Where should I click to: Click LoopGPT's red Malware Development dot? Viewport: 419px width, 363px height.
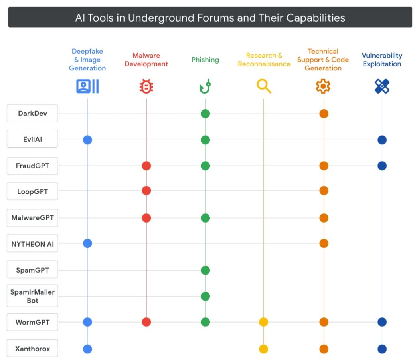click(x=146, y=191)
